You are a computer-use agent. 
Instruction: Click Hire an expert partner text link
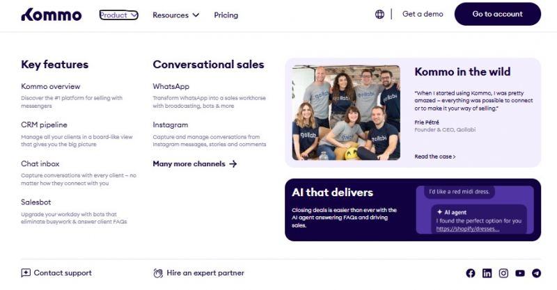tap(205, 273)
